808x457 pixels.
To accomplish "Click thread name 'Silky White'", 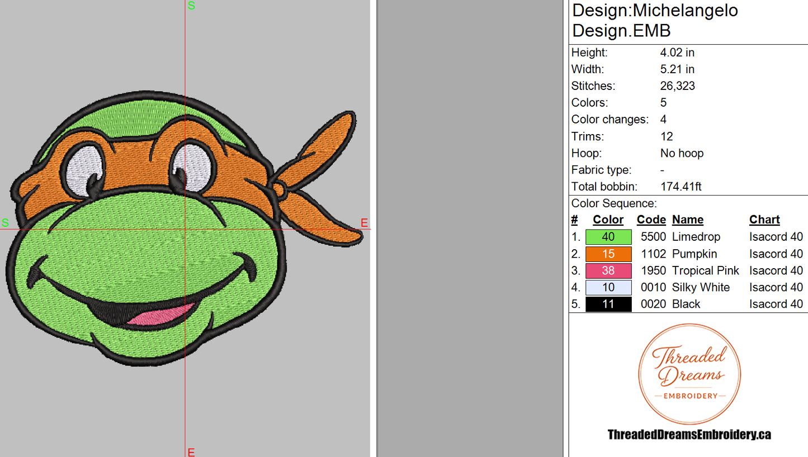I will pyautogui.click(x=701, y=287).
